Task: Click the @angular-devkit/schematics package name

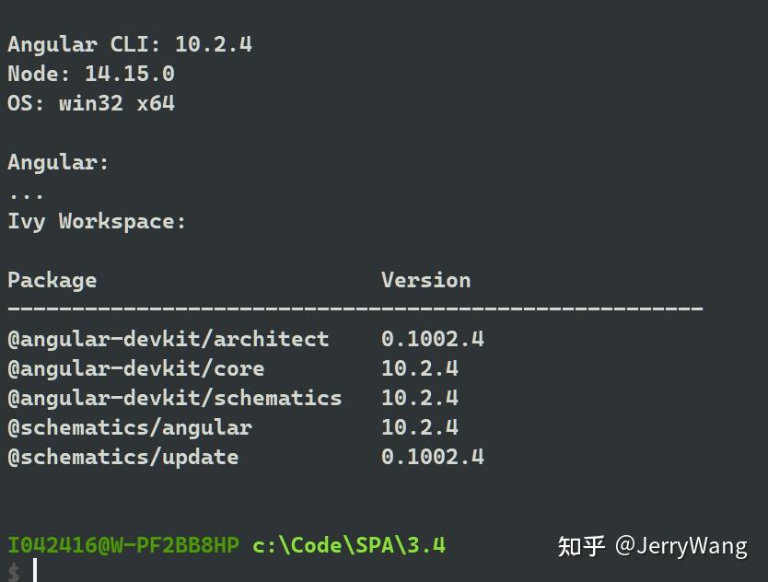Action: coord(175,398)
